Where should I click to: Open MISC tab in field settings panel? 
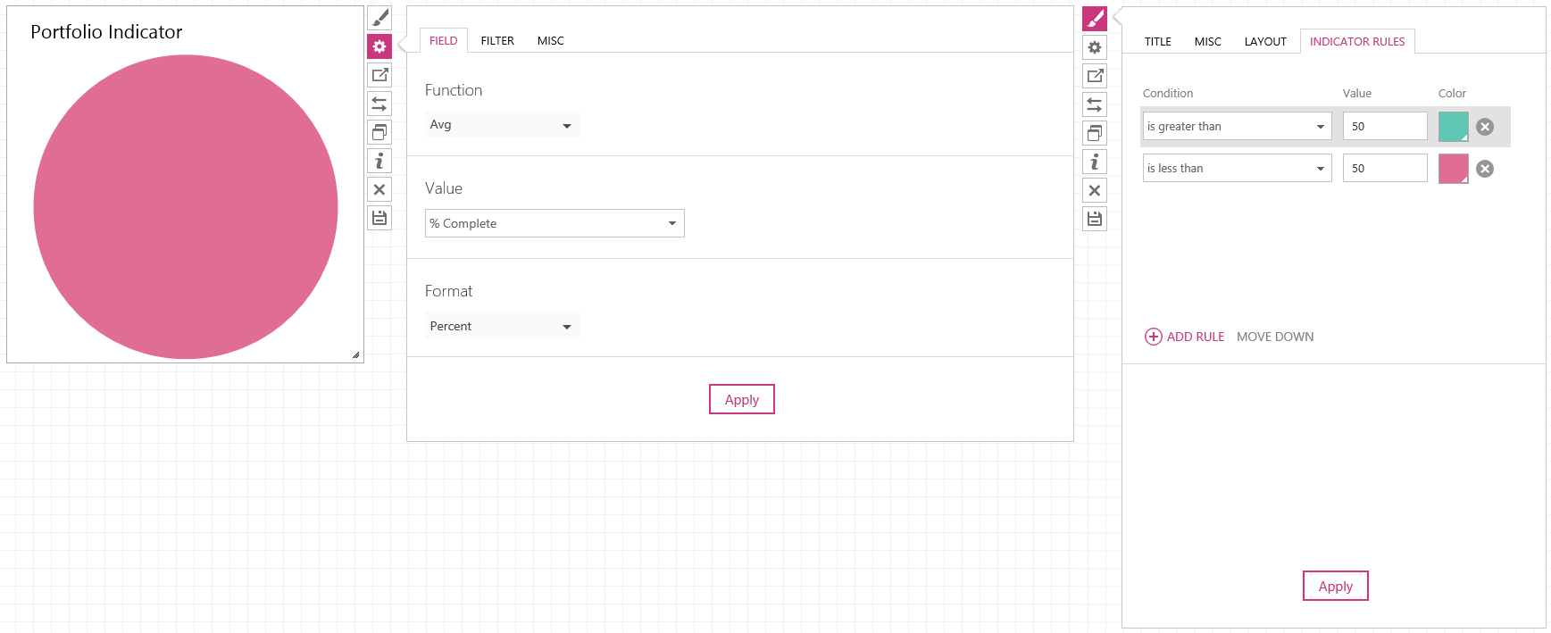pyautogui.click(x=550, y=40)
